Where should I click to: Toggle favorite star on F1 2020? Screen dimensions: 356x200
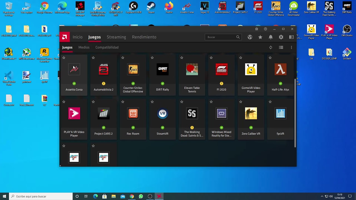pos(211,58)
